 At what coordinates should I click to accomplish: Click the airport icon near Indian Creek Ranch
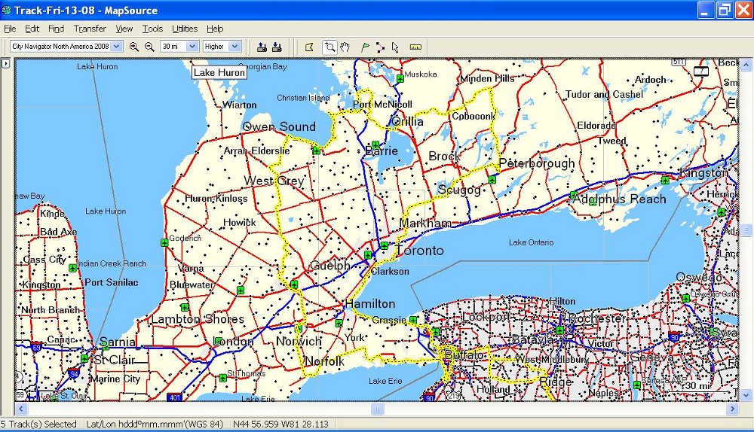coord(72,268)
